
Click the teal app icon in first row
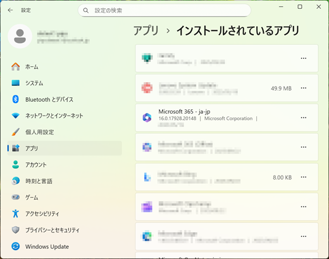[x=147, y=58]
